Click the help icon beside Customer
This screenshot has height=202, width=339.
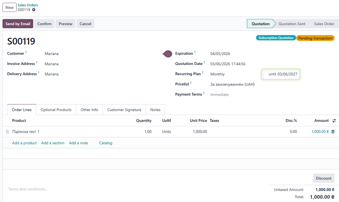[x=26, y=52]
